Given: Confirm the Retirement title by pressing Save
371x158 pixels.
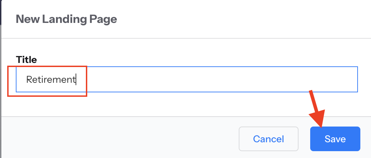Looking at the screenshot, I should (335, 139).
